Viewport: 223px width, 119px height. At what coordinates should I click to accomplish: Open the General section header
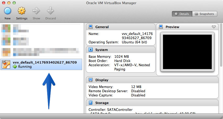pyautogui.click(x=121, y=27)
